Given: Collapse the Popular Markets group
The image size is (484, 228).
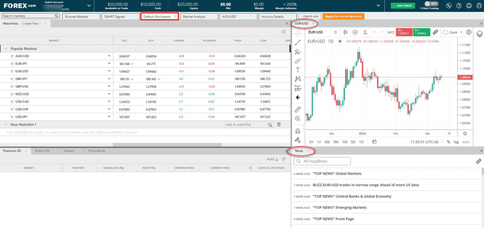Looking at the screenshot, I should pos(6,49).
